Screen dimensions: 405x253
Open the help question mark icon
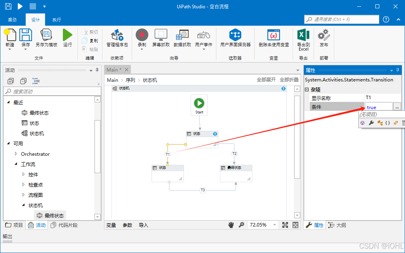coord(386,19)
